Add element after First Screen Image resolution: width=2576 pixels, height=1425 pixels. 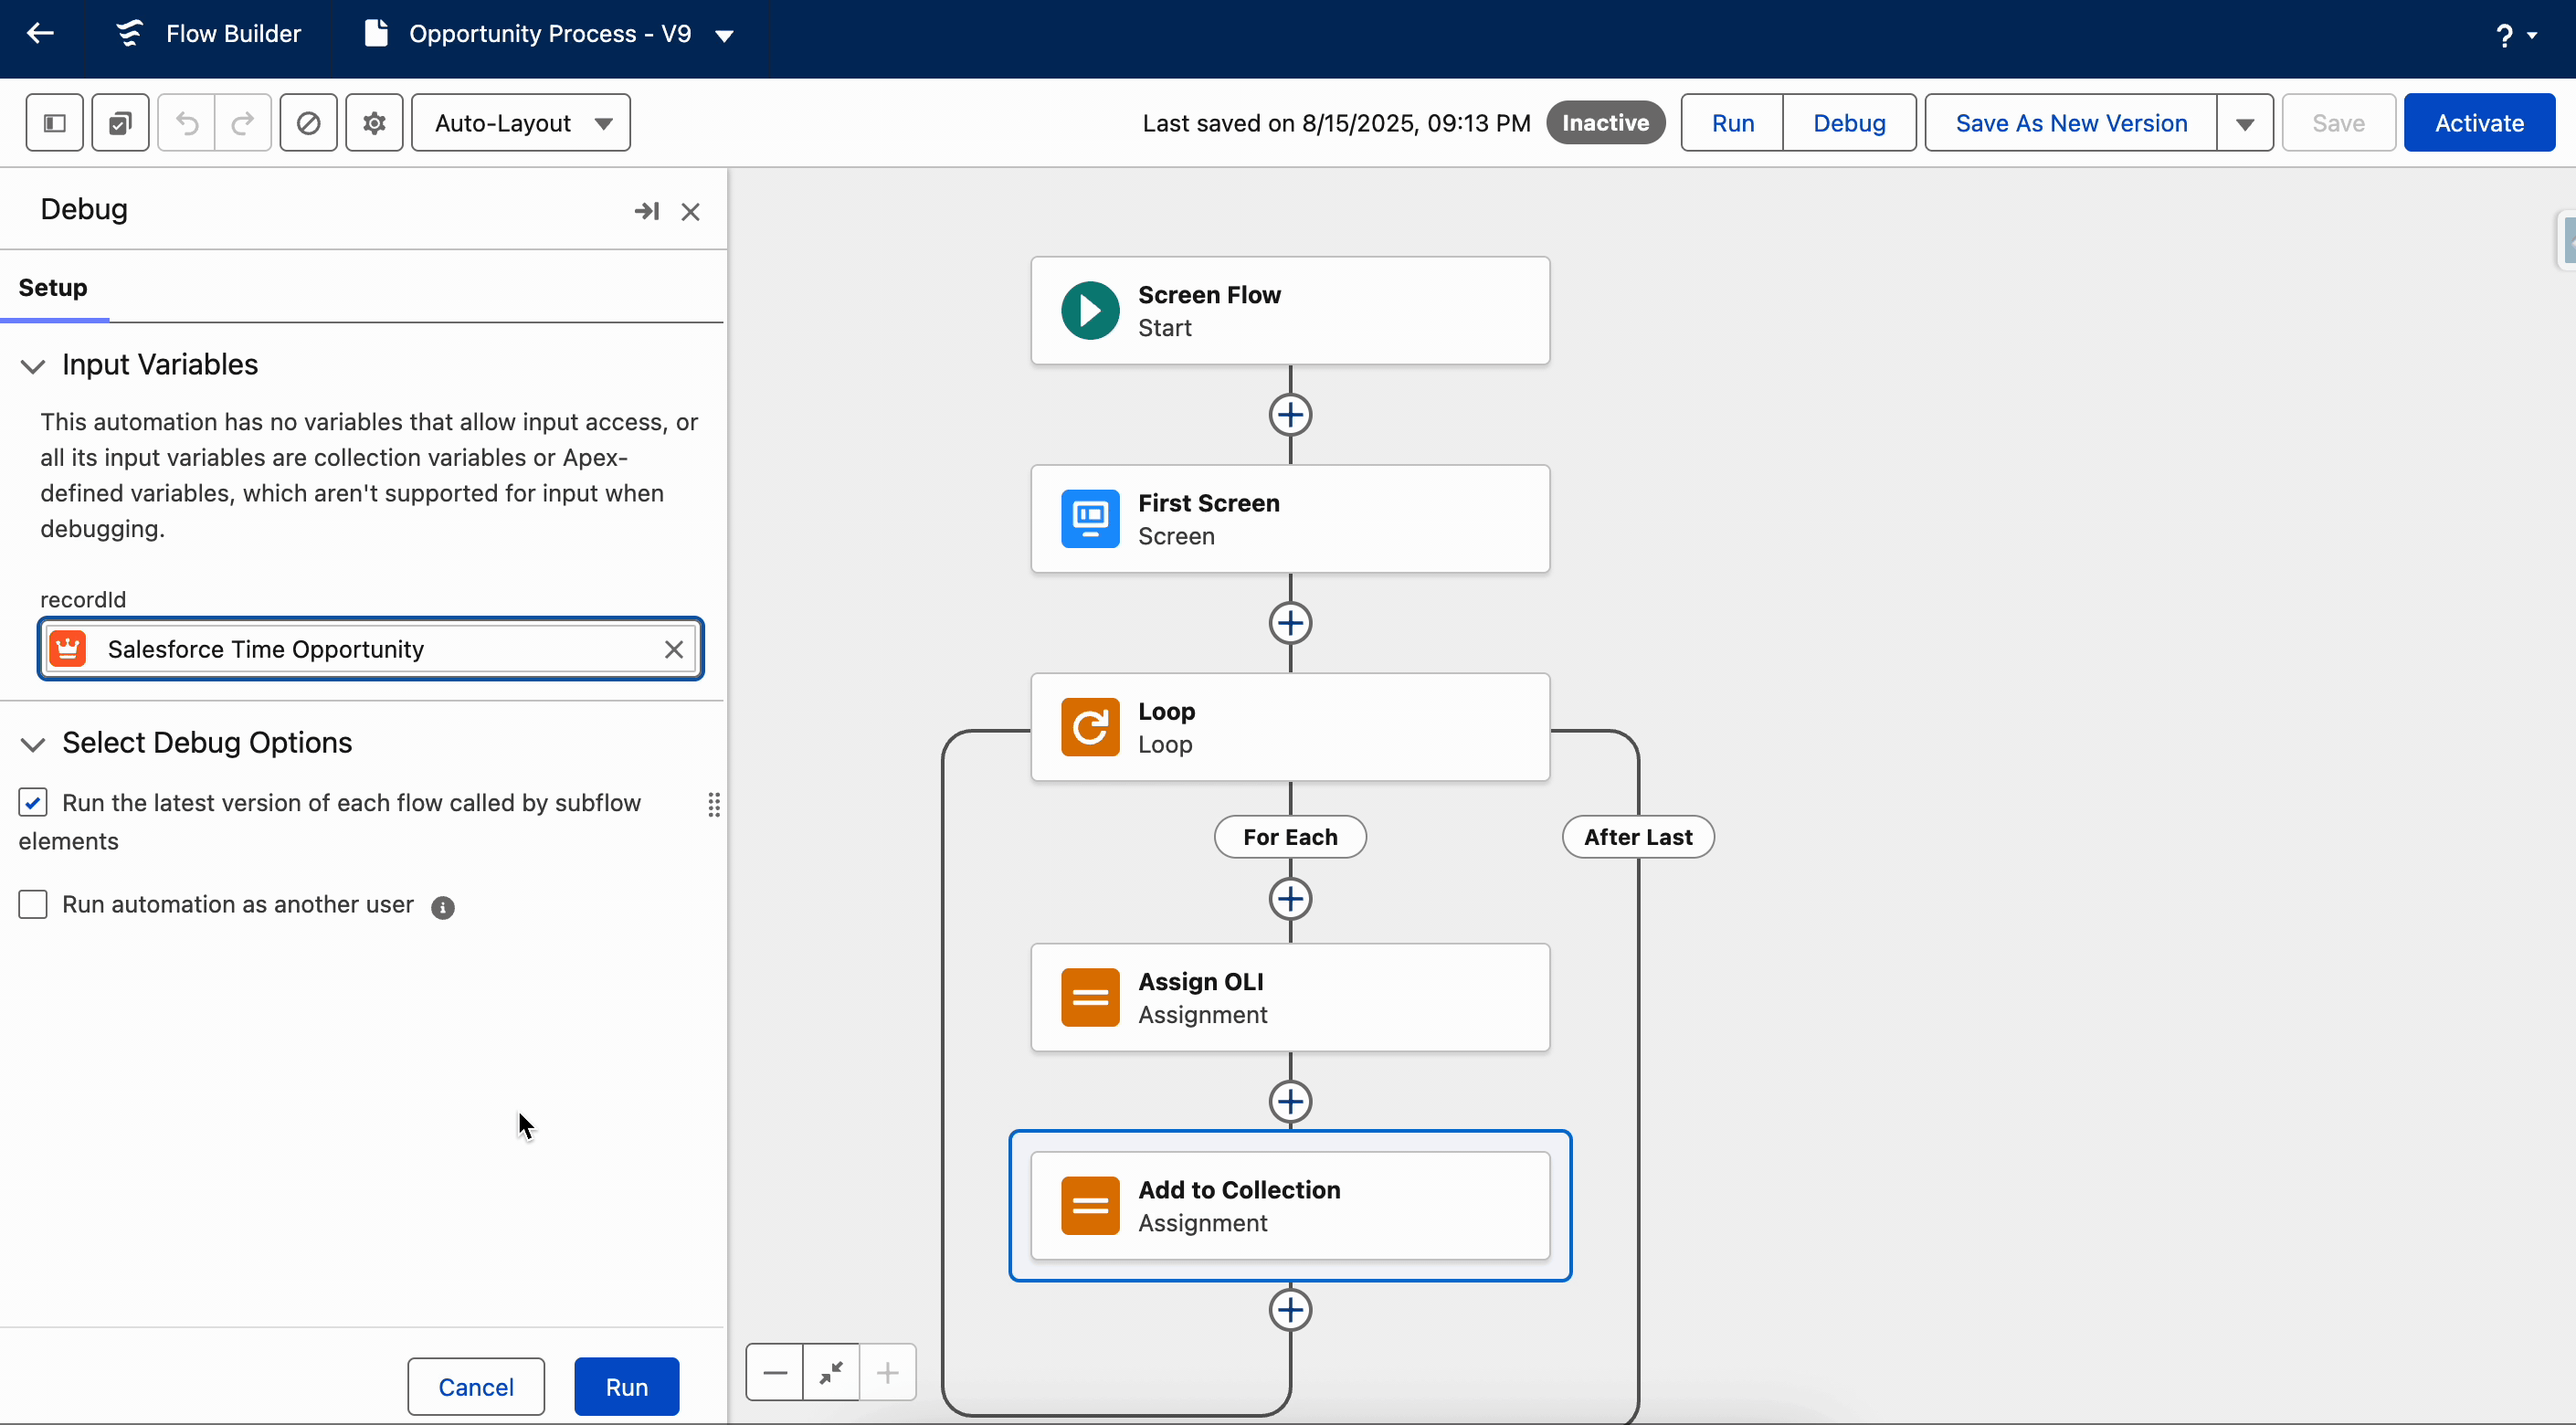tap(1290, 623)
